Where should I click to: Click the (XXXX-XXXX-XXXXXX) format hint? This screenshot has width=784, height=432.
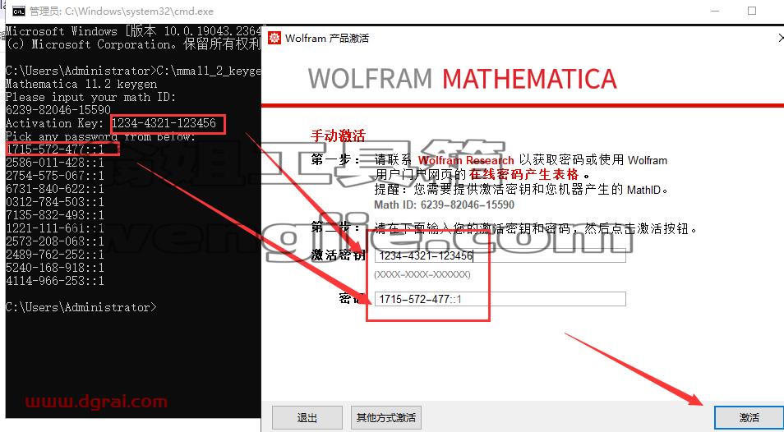422,274
